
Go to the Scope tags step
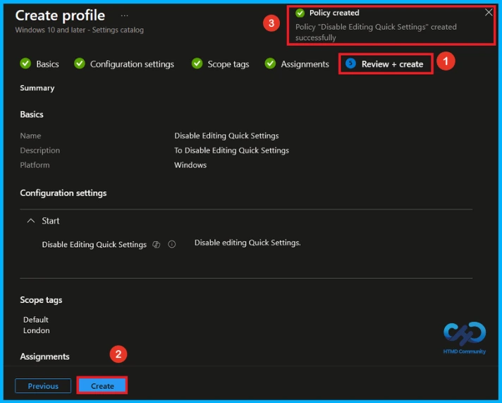pyautogui.click(x=228, y=64)
